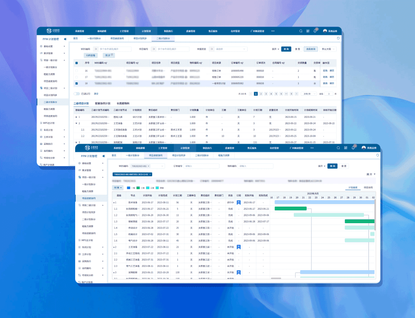The image size is (415, 318).
Task: Open the page size dropdown in back window pagination
Action: coord(309,94)
